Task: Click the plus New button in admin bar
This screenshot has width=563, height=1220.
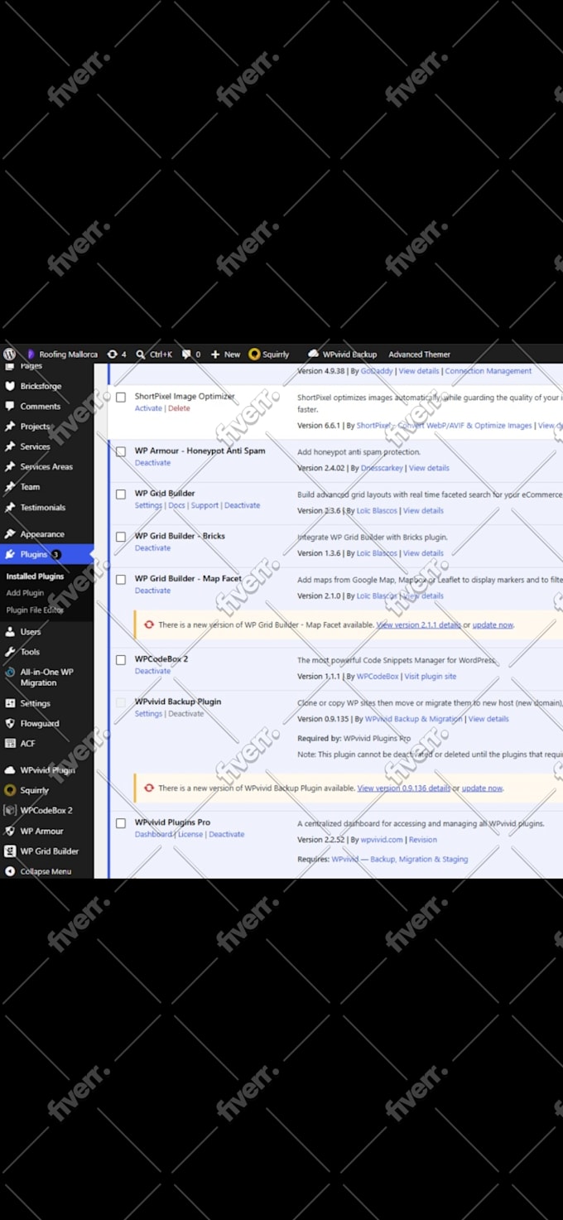Action: (x=225, y=354)
